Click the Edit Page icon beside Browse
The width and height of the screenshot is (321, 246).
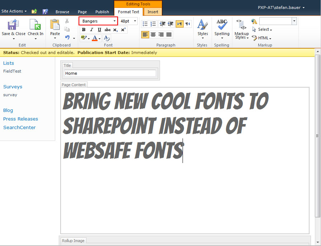tap(45, 11)
